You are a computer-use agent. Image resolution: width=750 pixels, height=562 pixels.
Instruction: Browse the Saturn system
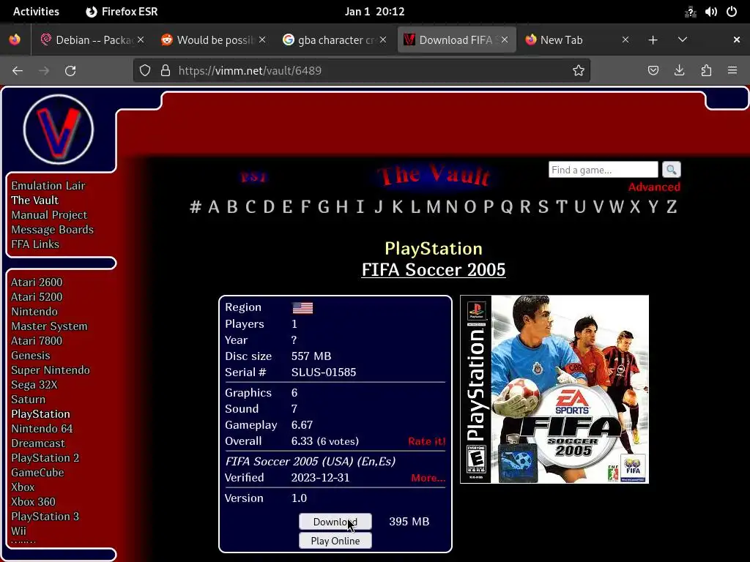[29, 400]
